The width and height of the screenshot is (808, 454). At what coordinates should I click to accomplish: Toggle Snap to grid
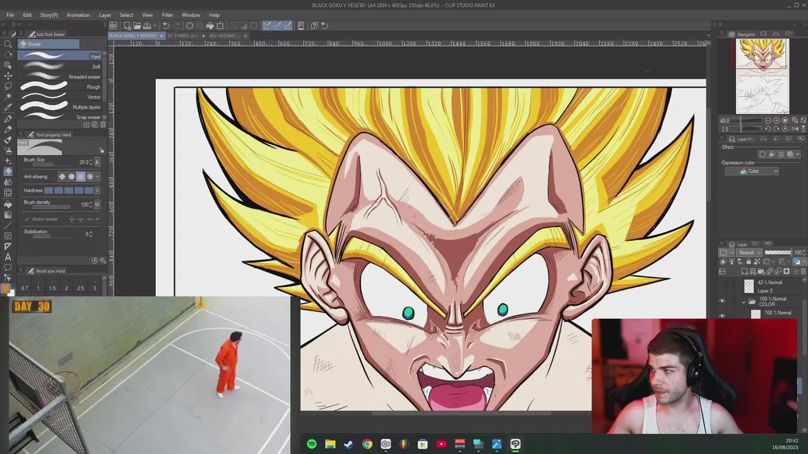point(288,26)
